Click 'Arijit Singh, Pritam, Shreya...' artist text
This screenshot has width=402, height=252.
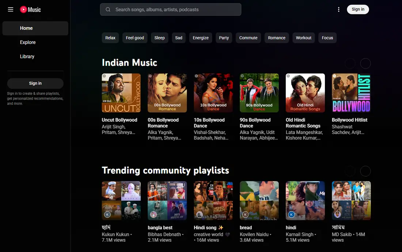(x=118, y=129)
